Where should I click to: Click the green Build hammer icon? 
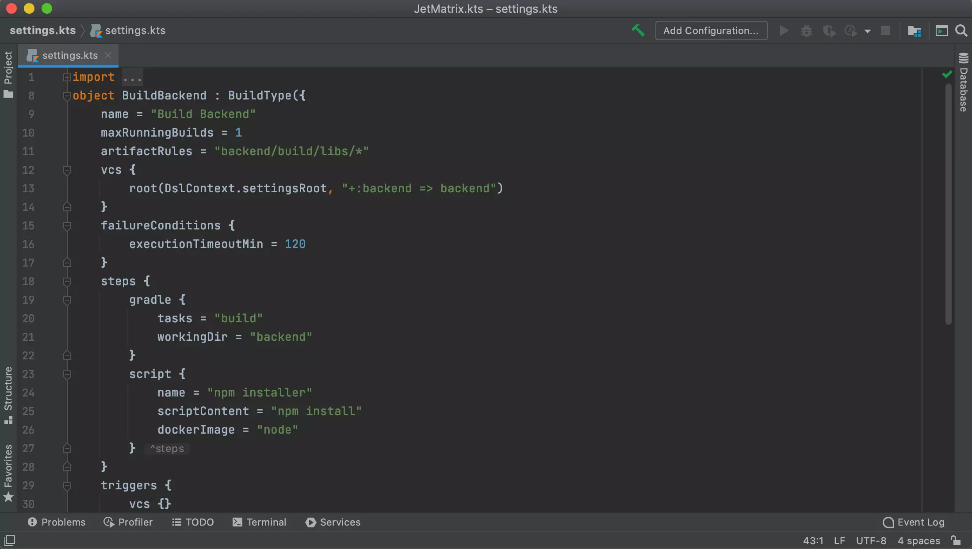pos(638,30)
